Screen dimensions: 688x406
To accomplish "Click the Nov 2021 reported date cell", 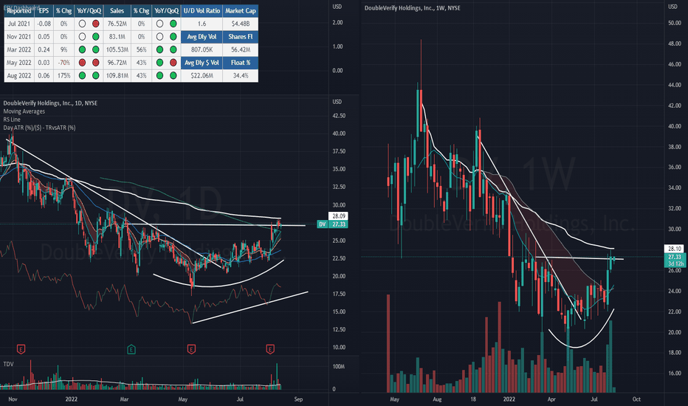I will 19,37.
